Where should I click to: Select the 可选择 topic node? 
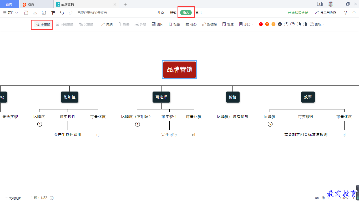pyautogui.click(x=161, y=97)
